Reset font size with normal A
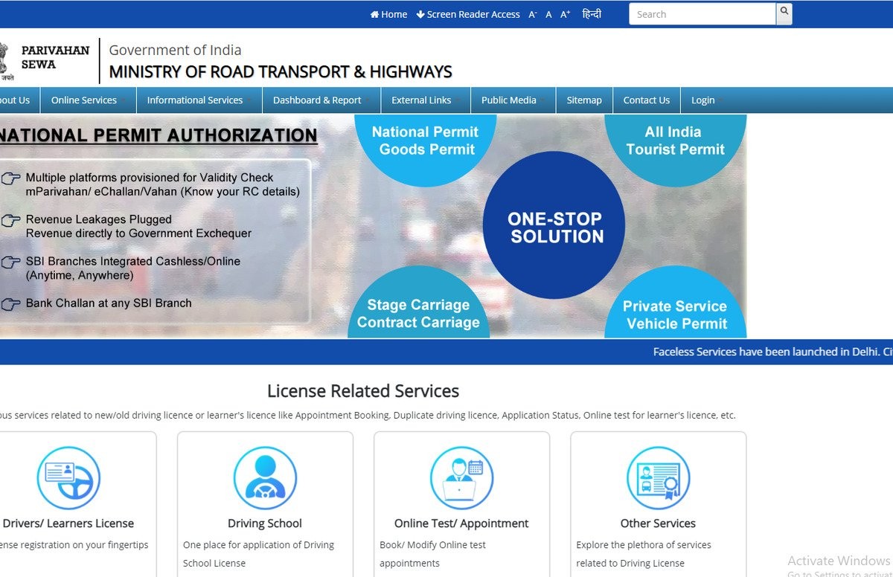The width and height of the screenshot is (893, 577). (x=548, y=15)
